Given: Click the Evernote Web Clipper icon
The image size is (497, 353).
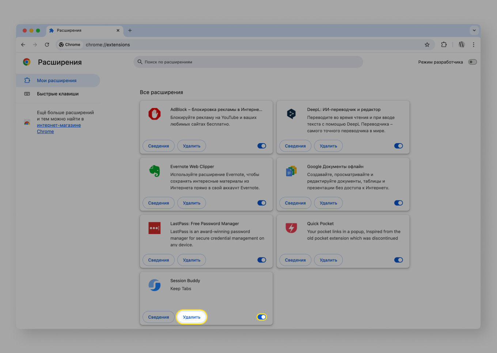Looking at the screenshot, I should [154, 171].
